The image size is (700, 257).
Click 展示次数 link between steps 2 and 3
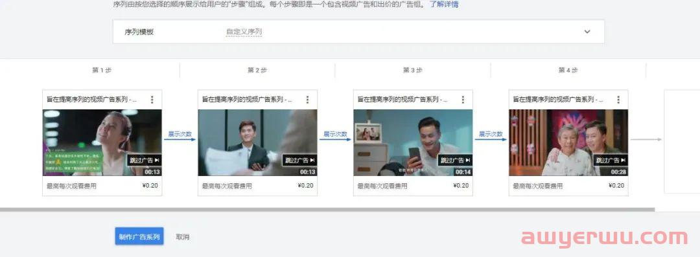[x=335, y=134]
